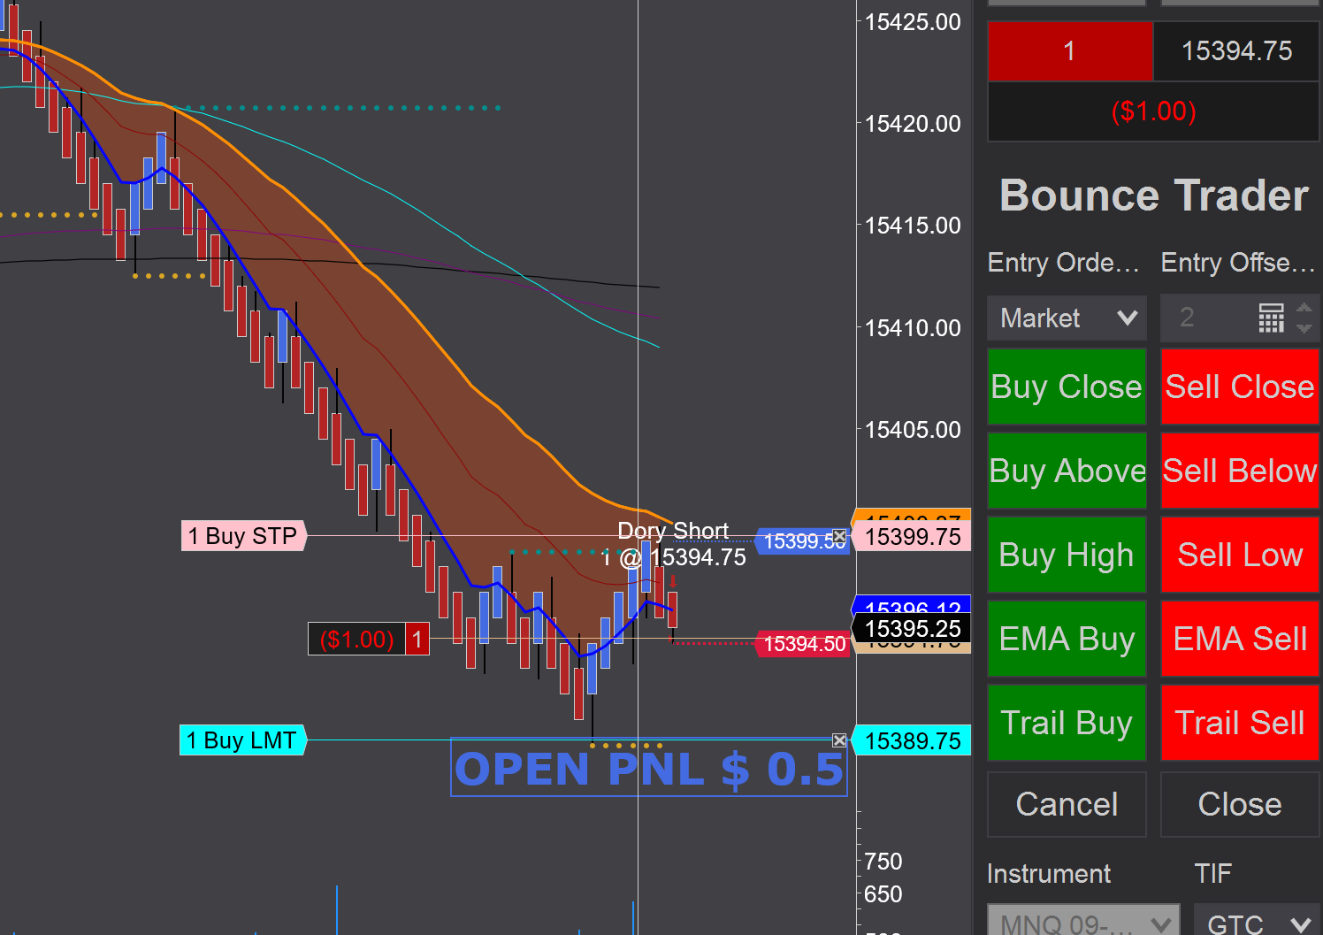Expand the Instrument MNQ 09 dropdown

1083,920
